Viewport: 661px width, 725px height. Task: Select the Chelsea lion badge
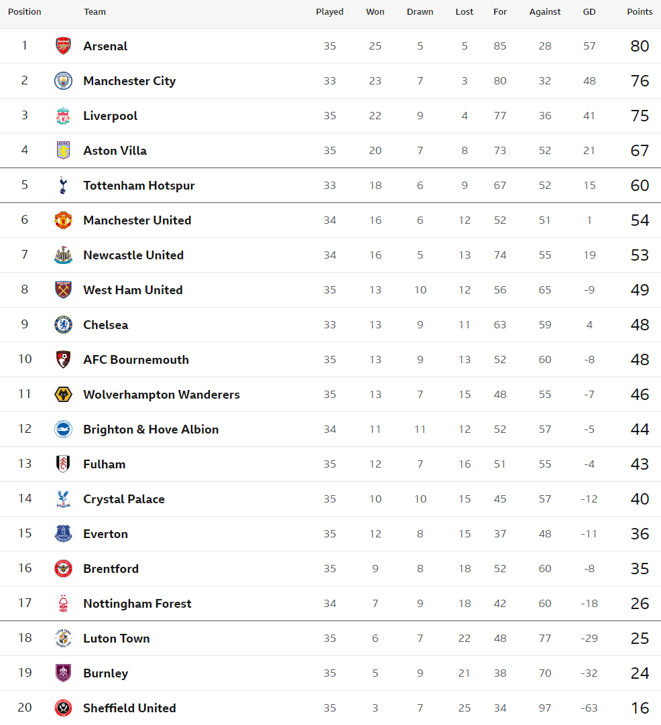[64, 324]
